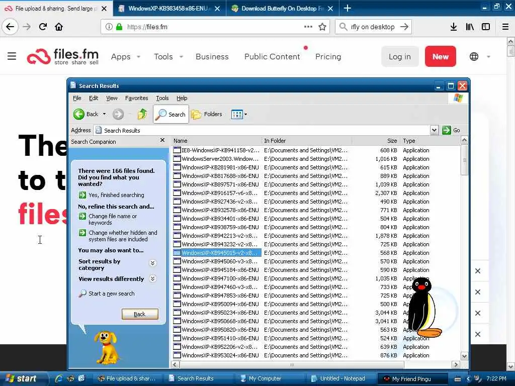Open the page actions three-dot menu
Screen dimensions: 515x386
coord(308,27)
